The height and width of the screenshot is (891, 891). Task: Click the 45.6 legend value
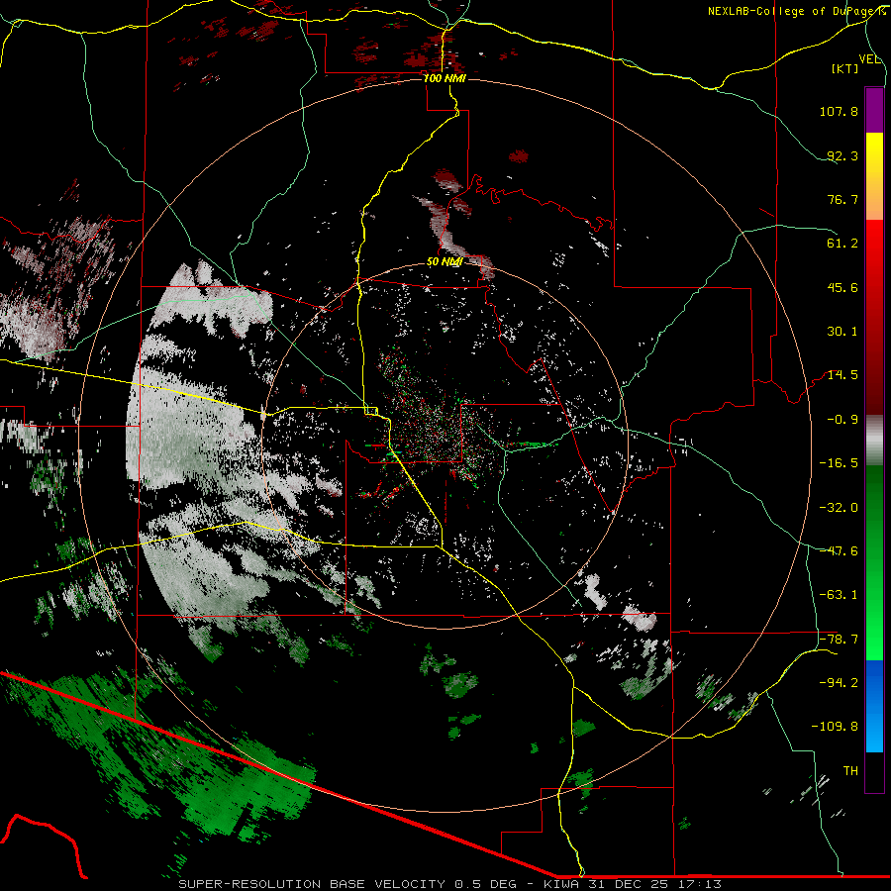point(842,287)
